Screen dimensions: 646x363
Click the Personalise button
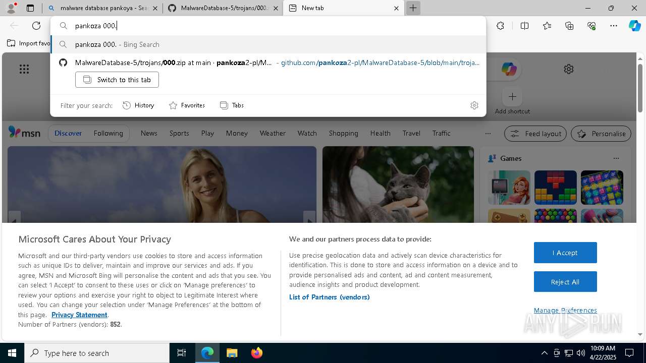(x=601, y=134)
